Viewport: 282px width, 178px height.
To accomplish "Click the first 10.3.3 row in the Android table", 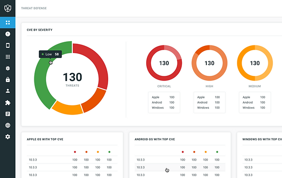I will pyautogui.click(x=180, y=160).
